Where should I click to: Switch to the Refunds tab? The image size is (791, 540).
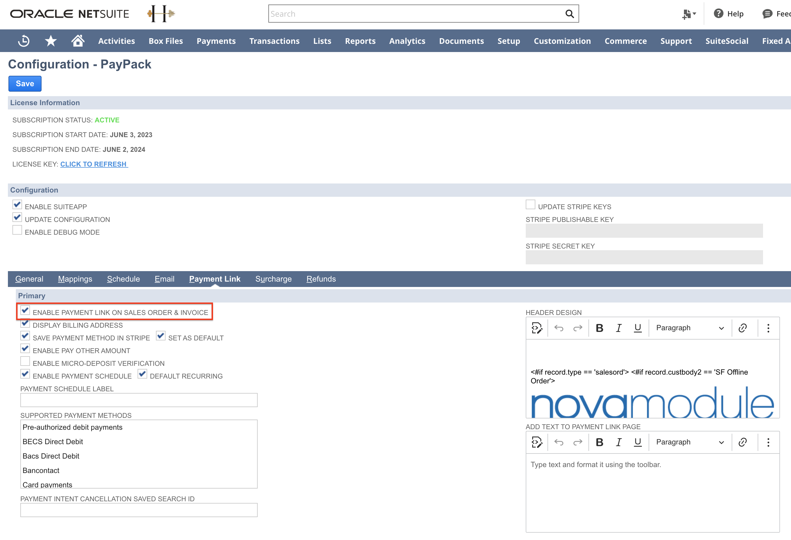(x=321, y=279)
